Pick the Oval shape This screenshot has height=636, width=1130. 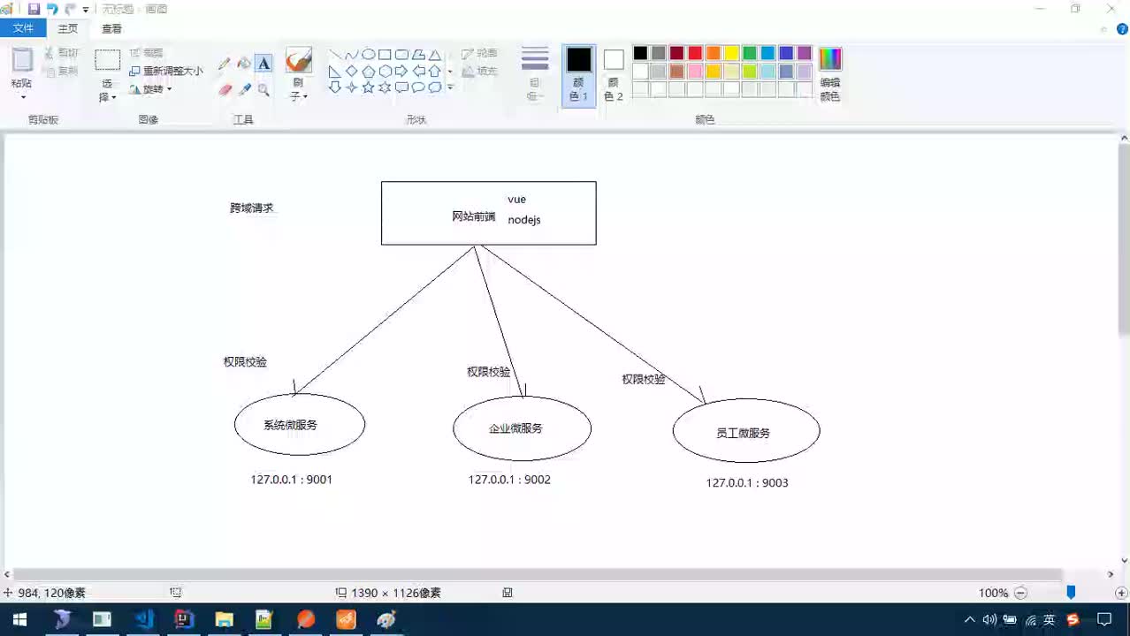point(369,55)
